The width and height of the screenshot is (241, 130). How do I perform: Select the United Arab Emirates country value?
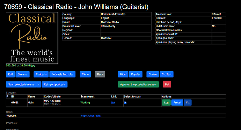click(x=113, y=14)
